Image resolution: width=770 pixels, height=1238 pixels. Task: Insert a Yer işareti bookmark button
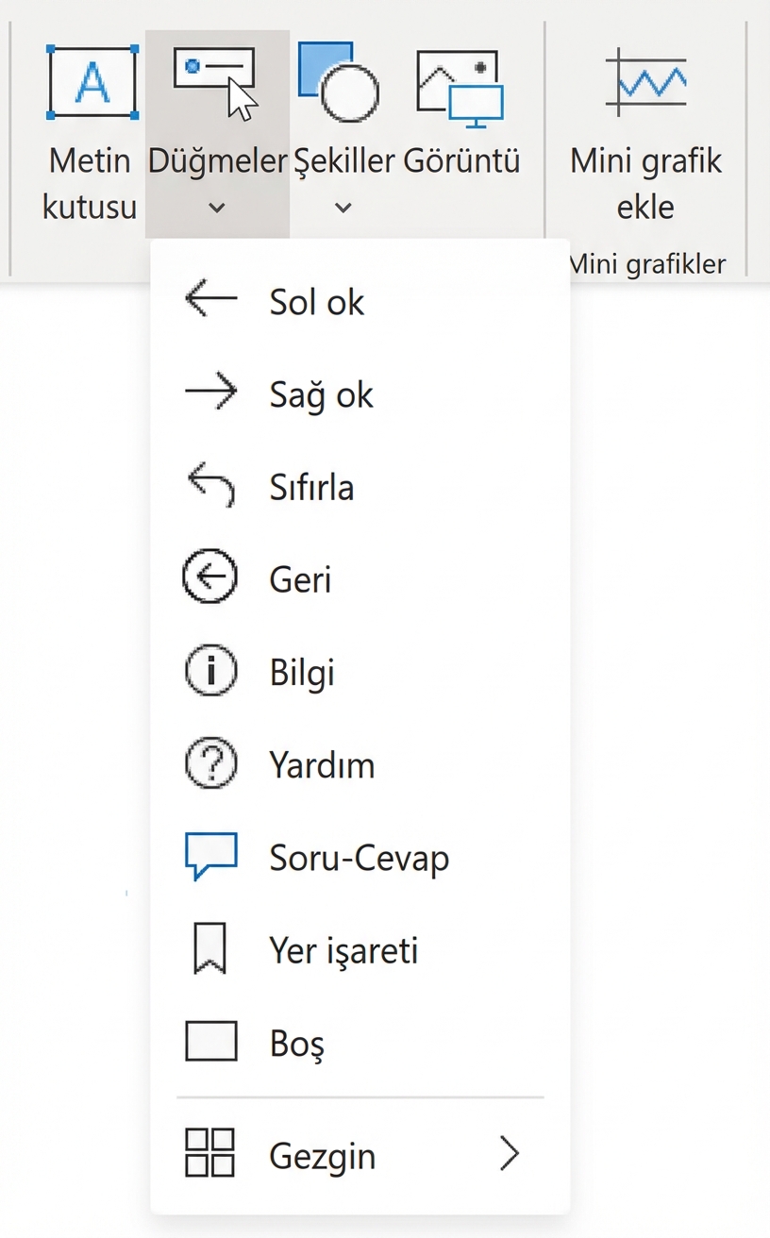pos(344,949)
